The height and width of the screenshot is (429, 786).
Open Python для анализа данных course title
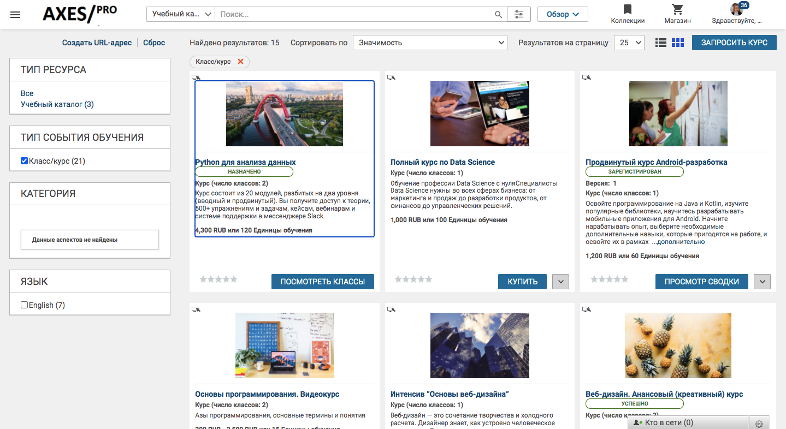(245, 162)
